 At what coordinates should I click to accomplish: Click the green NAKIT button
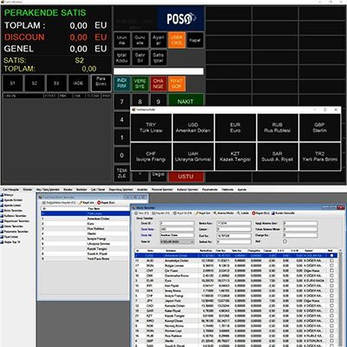coord(186,101)
